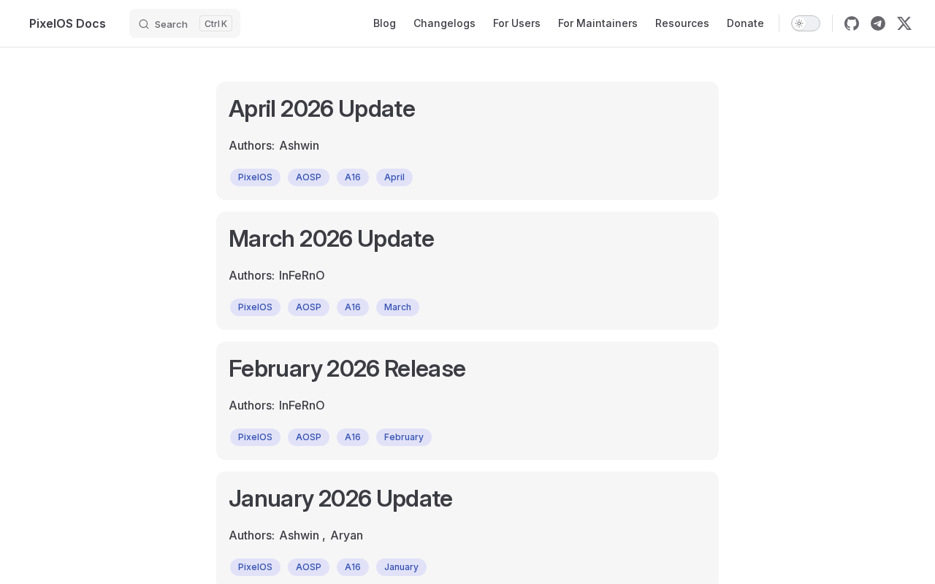This screenshot has width=935, height=584.
Task: Open the January 2026 Update post
Action: [x=340, y=499]
